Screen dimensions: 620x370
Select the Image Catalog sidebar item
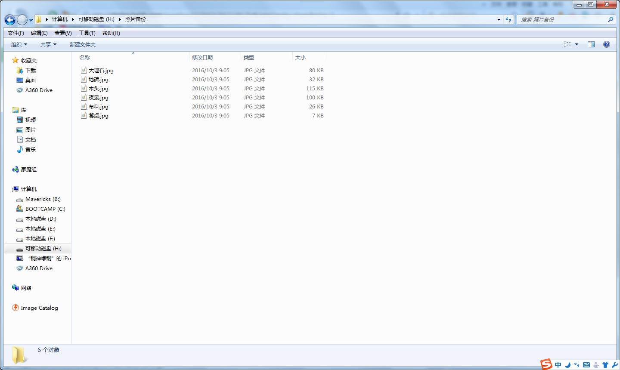[x=39, y=308]
